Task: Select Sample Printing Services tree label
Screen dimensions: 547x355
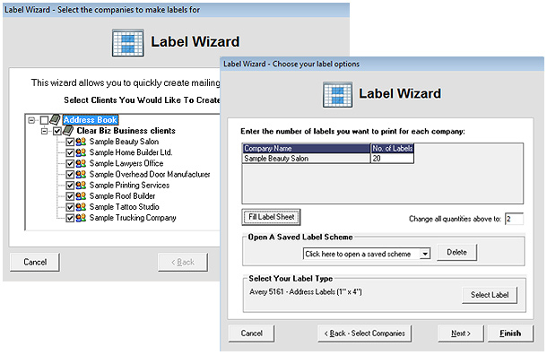Action: click(129, 186)
